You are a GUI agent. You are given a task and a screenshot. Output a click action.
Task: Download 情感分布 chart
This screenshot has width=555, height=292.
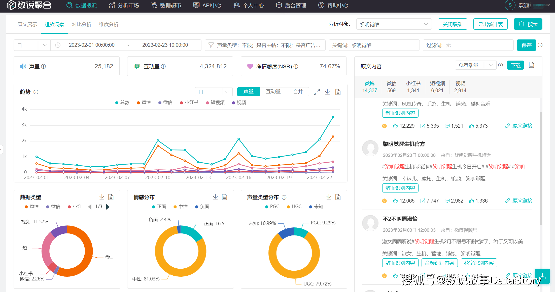(x=215, y=197)
